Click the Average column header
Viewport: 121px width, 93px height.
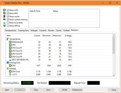[x=67, y=36]
